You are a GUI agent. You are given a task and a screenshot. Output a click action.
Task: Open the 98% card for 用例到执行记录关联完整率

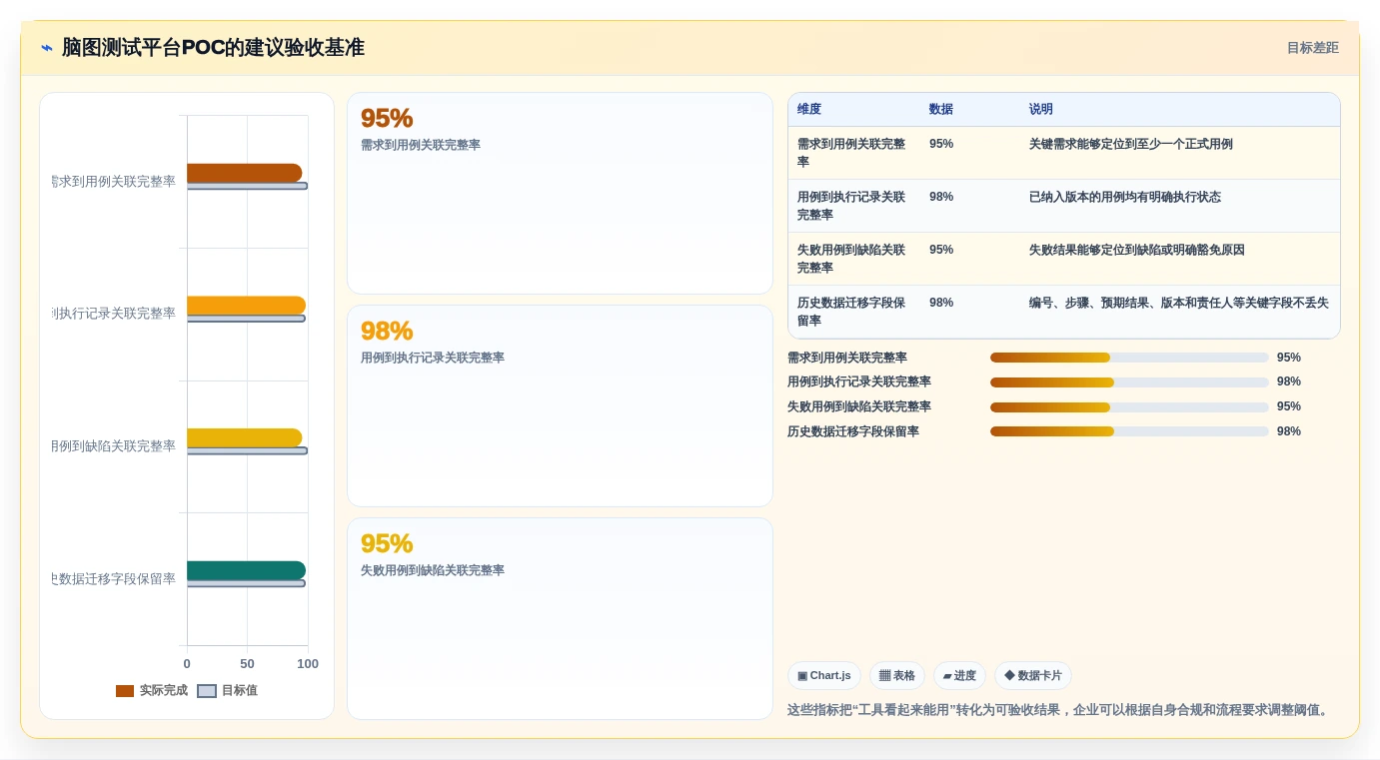[x=560, y=406]
